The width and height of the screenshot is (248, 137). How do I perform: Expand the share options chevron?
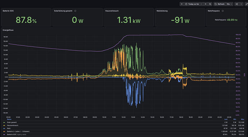coord(241,4)
